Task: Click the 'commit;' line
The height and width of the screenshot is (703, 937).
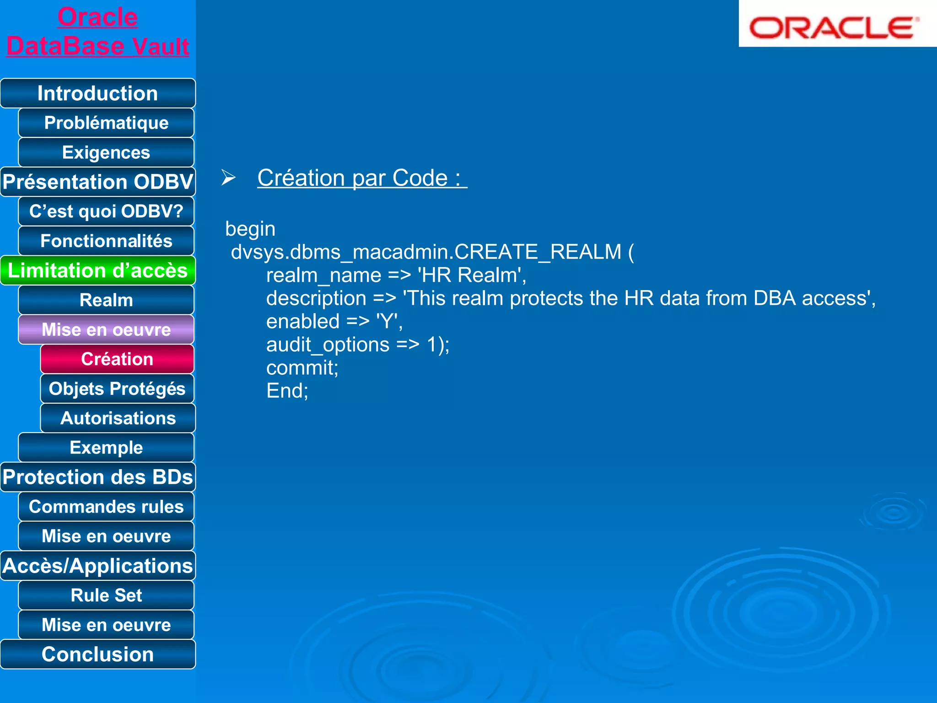Action: click(x=302, y=368)
